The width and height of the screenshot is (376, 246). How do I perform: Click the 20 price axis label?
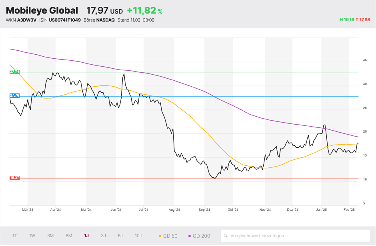365,132
